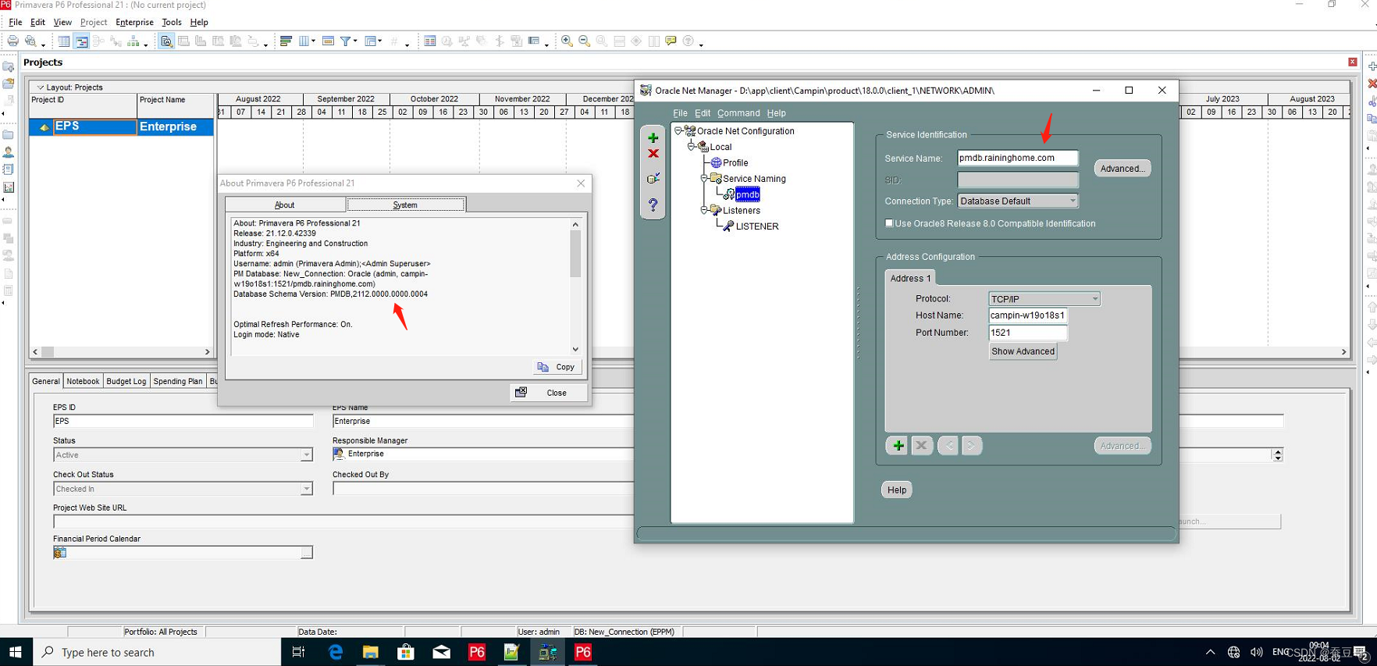
Task: Add a new address with the plus button under Address 1
Action: [x=898, y=446]
